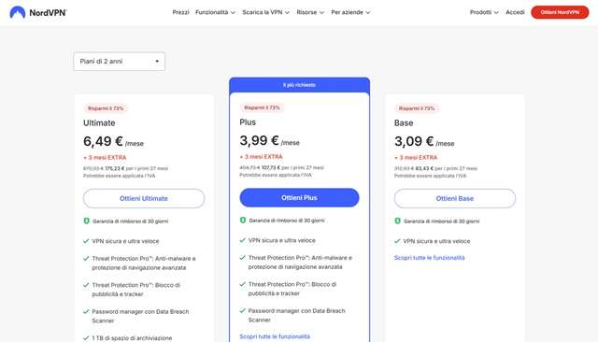Click the Base plan title
The height and width of the screenshot is (342, 598).
[x=404, y=122]
